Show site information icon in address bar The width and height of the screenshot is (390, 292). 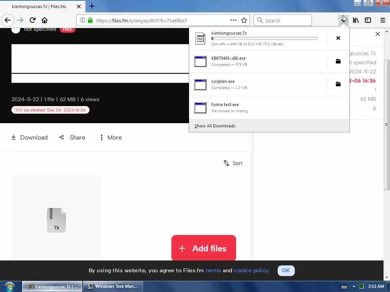(82, 21)
